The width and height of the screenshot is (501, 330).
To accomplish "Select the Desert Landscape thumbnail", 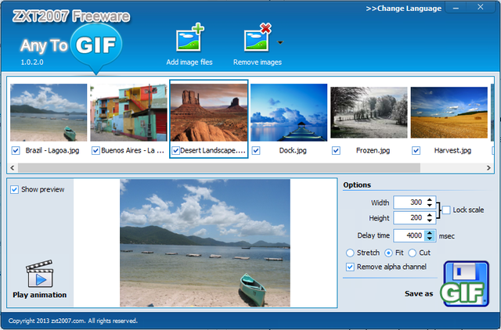I will (209, 113).
